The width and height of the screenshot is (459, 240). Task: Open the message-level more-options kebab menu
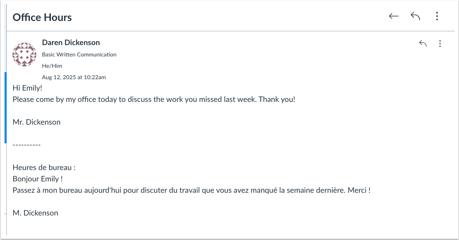(440, 43)
